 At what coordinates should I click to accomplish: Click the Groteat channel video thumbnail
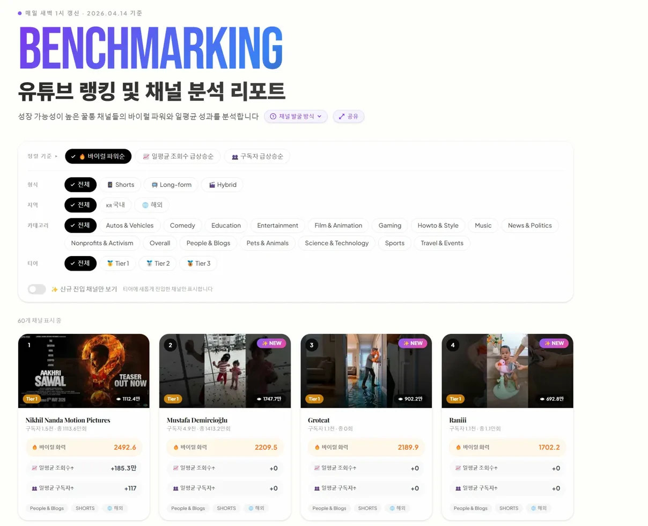(x=366, y=370)
